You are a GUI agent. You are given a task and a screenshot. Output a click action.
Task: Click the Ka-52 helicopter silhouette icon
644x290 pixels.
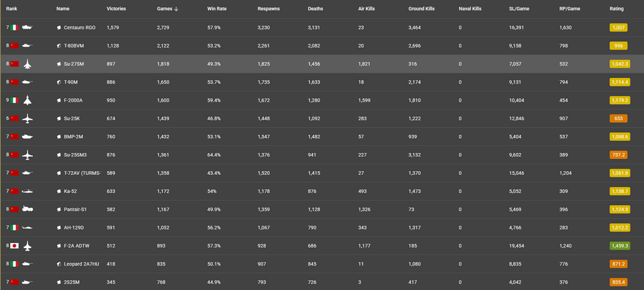[27, 192]
